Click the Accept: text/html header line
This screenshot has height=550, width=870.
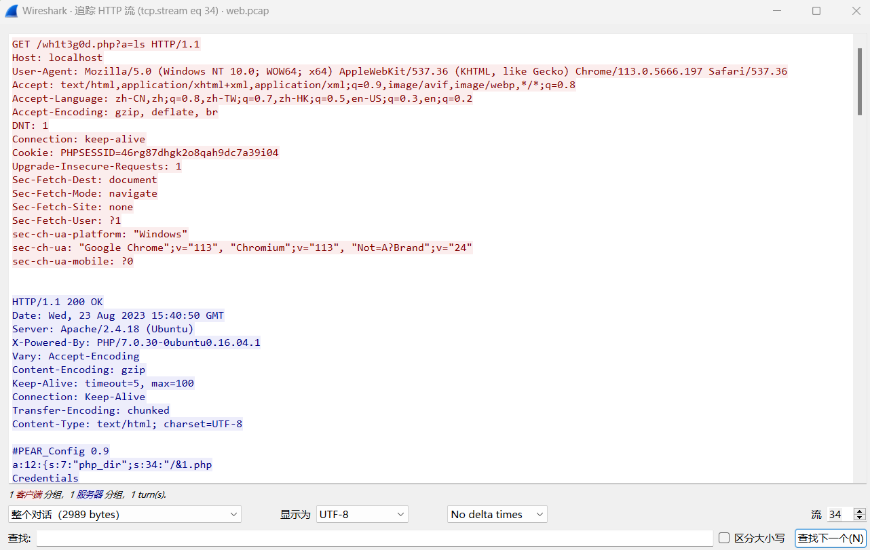point(294,85)
